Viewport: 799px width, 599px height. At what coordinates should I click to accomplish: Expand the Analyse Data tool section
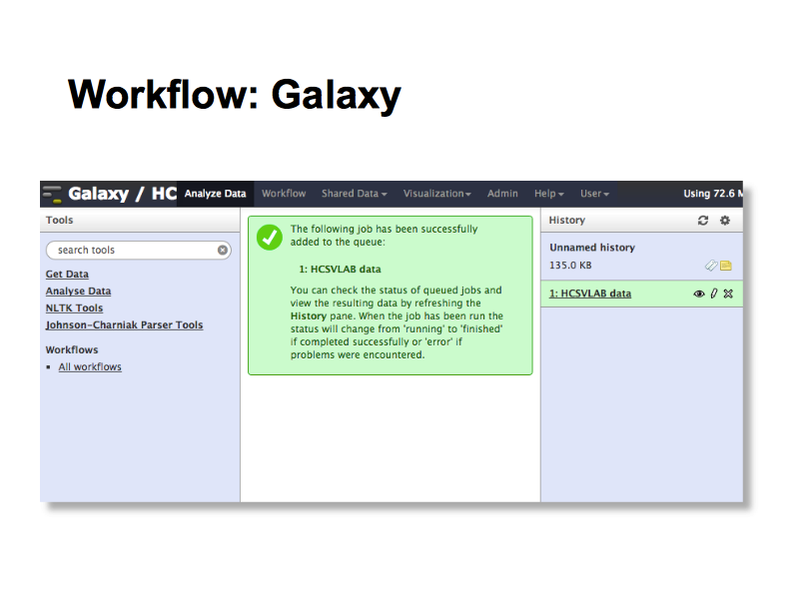pyautogui.click(x=79, y=291)
